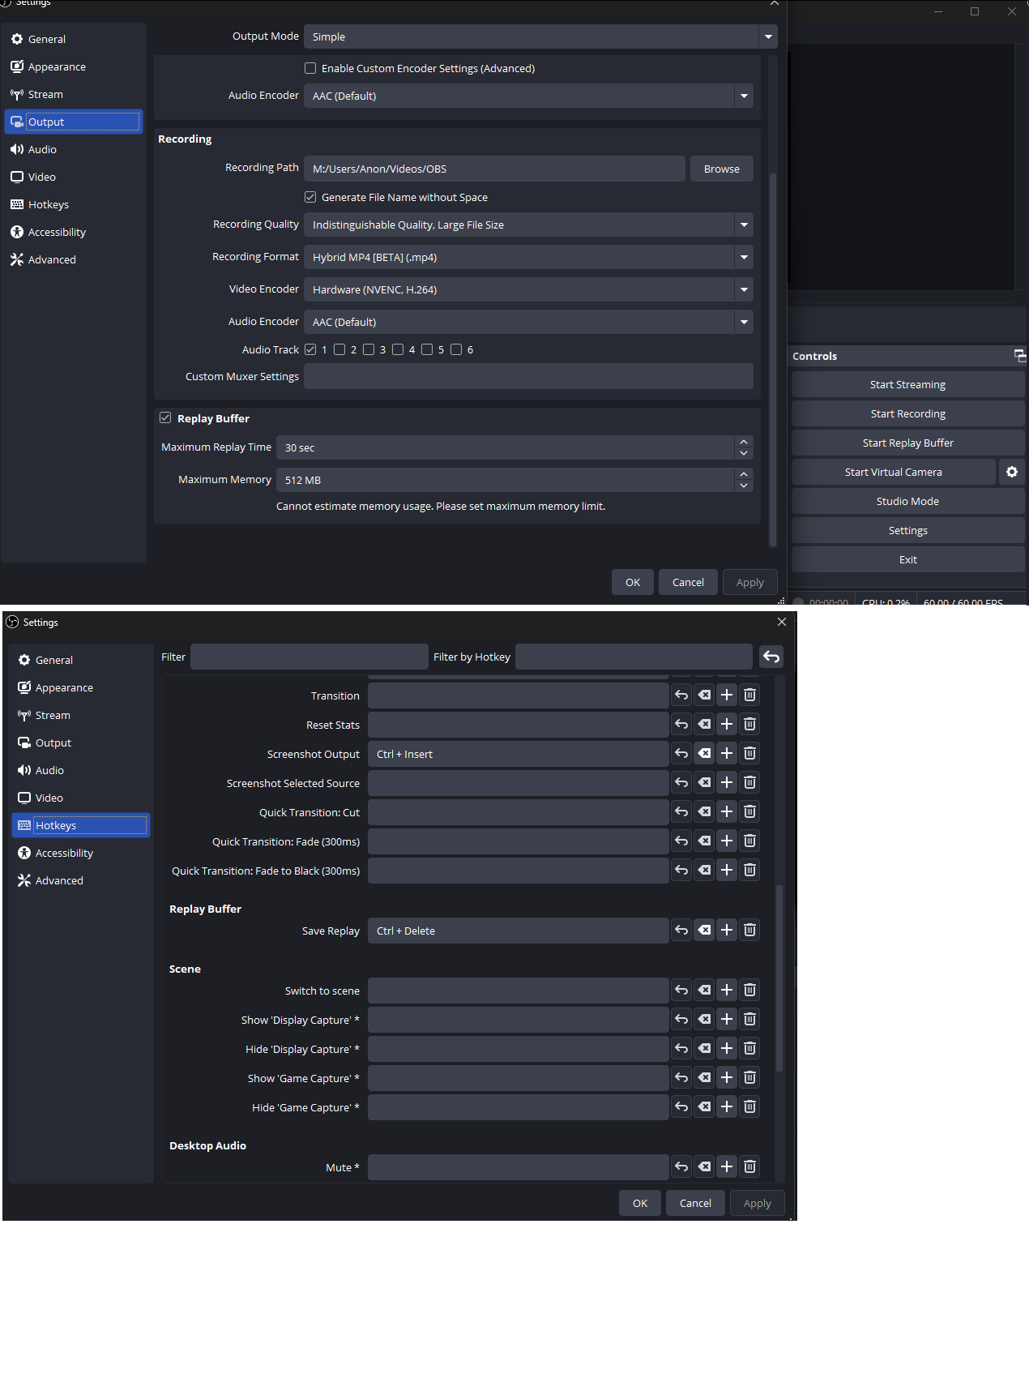The height and width of the screenshot is (1378, 1029).
Task: Open streaming Audio Encoder dropdown above Recording
Action: pos(528,96)
